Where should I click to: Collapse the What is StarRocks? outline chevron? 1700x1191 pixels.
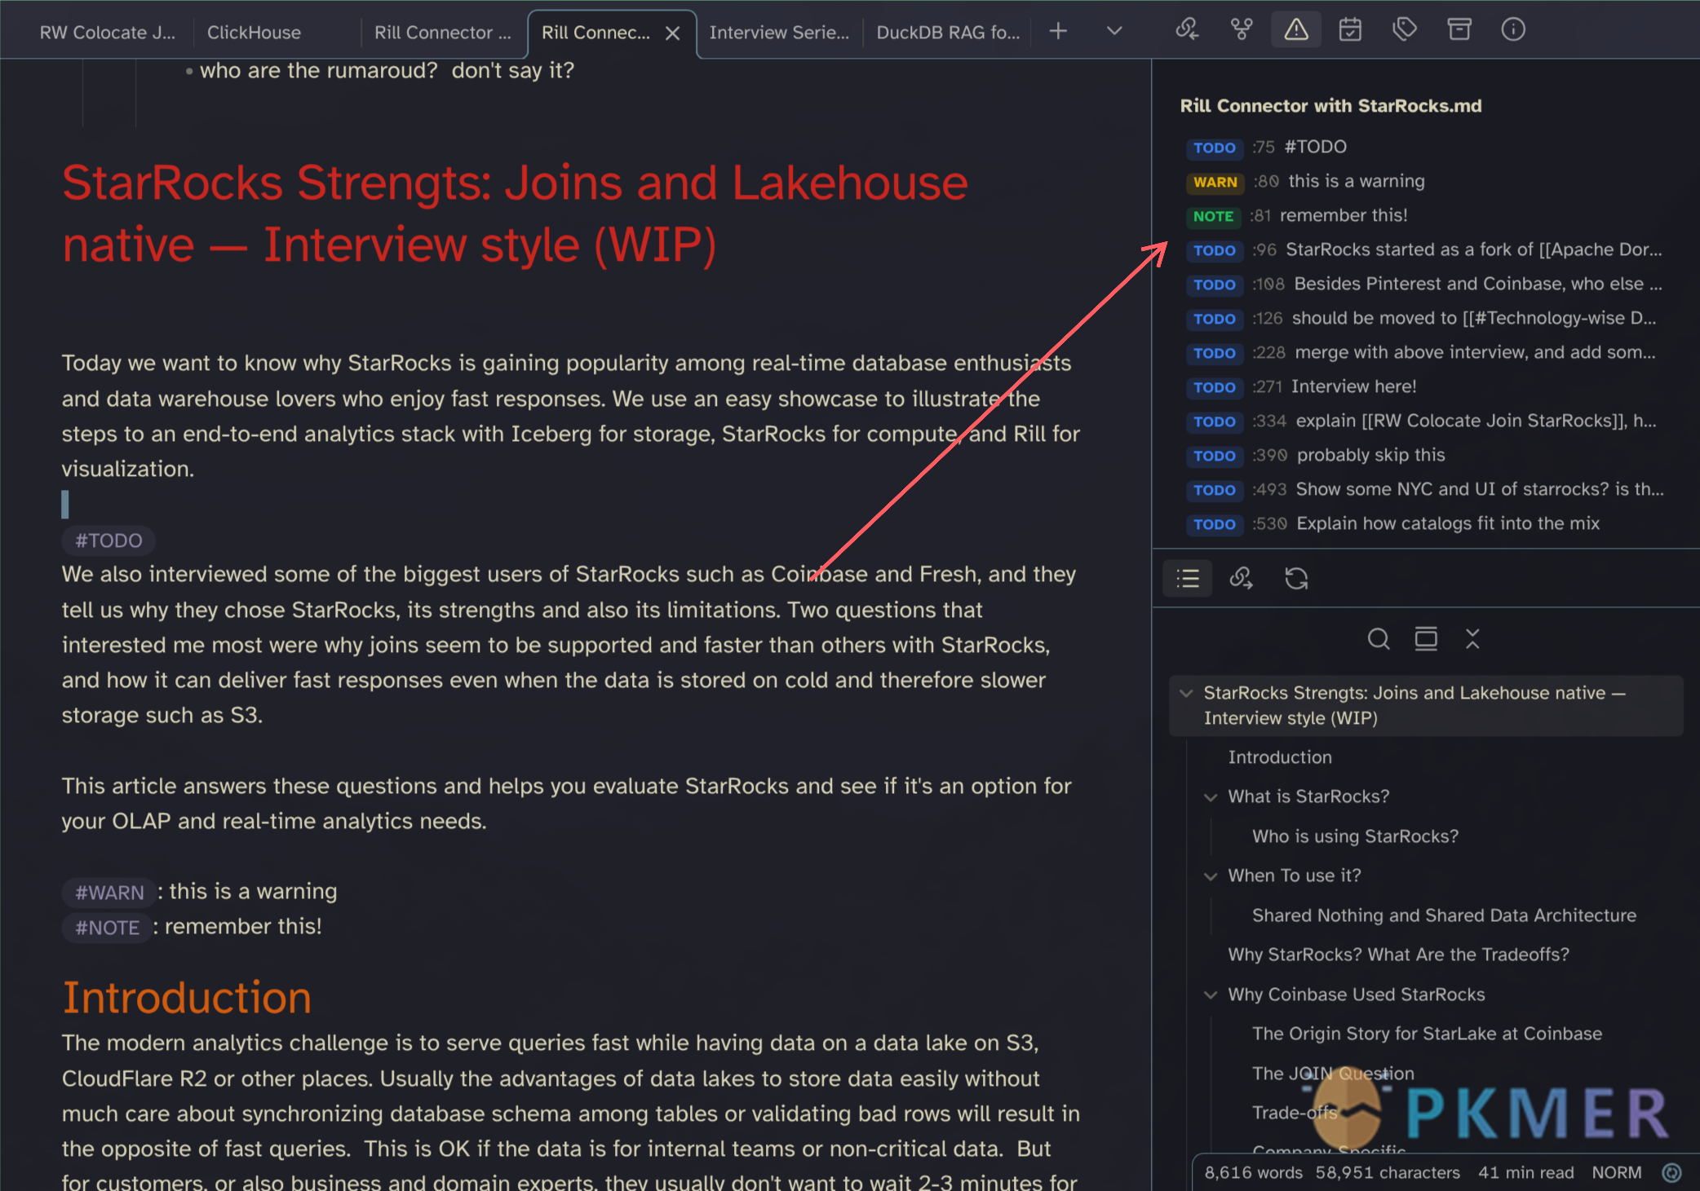click(x=1211, y=797)
